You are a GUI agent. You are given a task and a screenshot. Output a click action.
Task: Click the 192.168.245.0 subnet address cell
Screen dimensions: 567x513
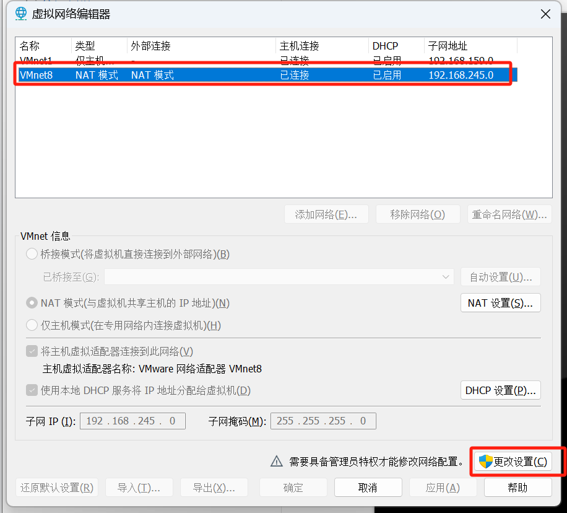[x=461, y=75]
